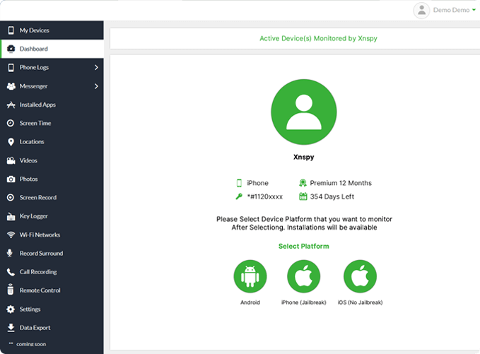Click the Photos camera icon in sidebar
The image size is (480, 354).
coord(11,179)
